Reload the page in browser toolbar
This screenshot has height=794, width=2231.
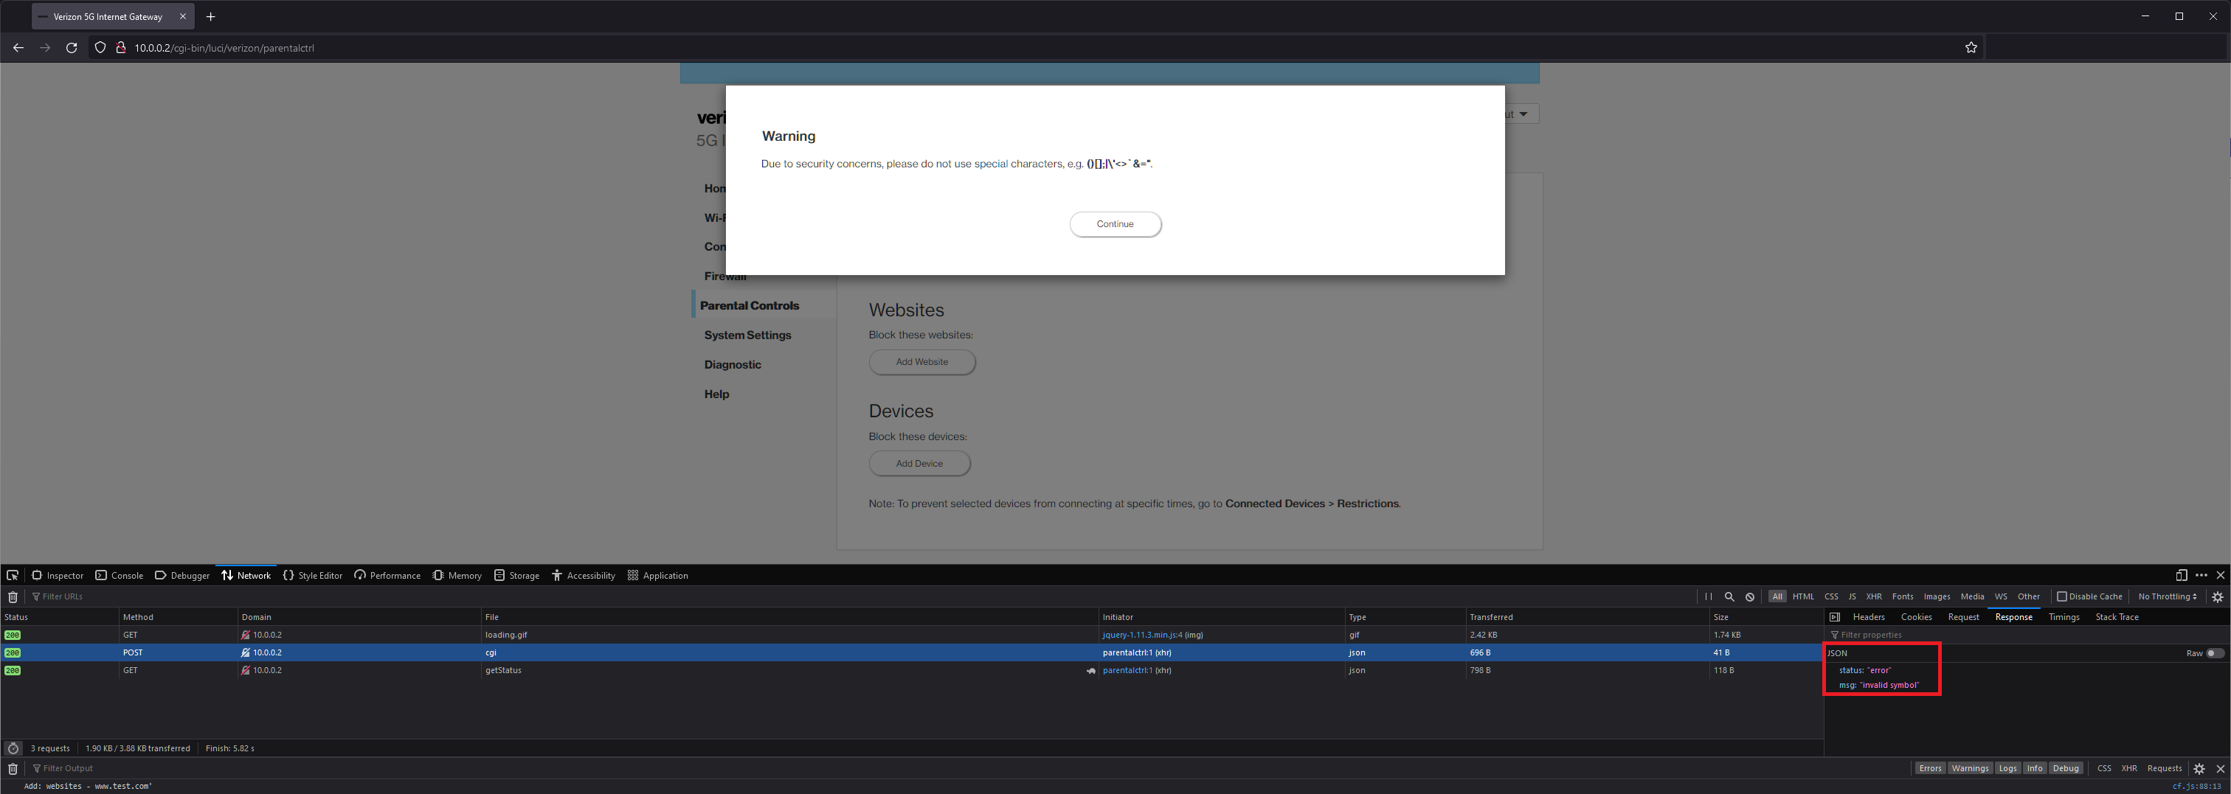point(72,48)
